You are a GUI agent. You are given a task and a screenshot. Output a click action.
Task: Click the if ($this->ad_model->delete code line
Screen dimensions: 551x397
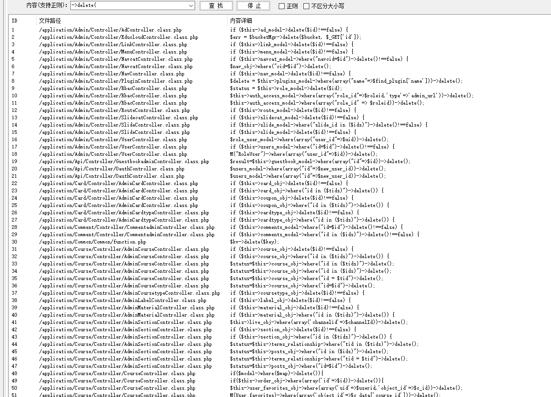(289, 30)
